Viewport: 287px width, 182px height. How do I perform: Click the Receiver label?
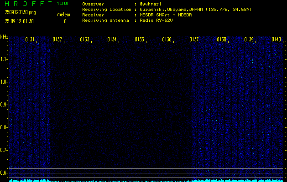pos(93,15)
